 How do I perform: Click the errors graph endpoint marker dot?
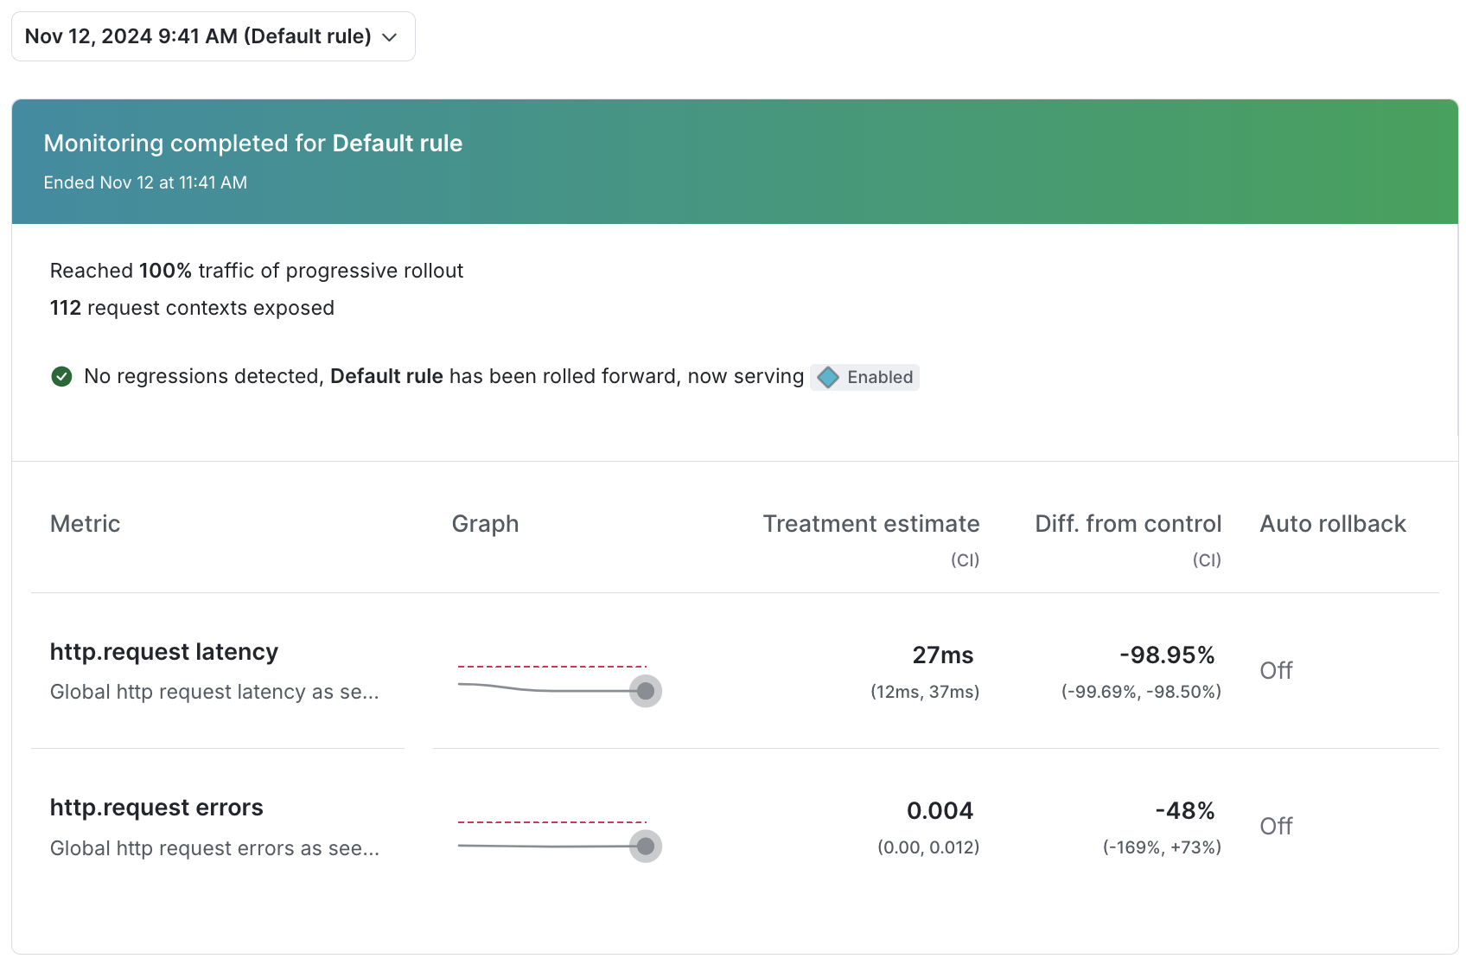(x=646, y=847)
